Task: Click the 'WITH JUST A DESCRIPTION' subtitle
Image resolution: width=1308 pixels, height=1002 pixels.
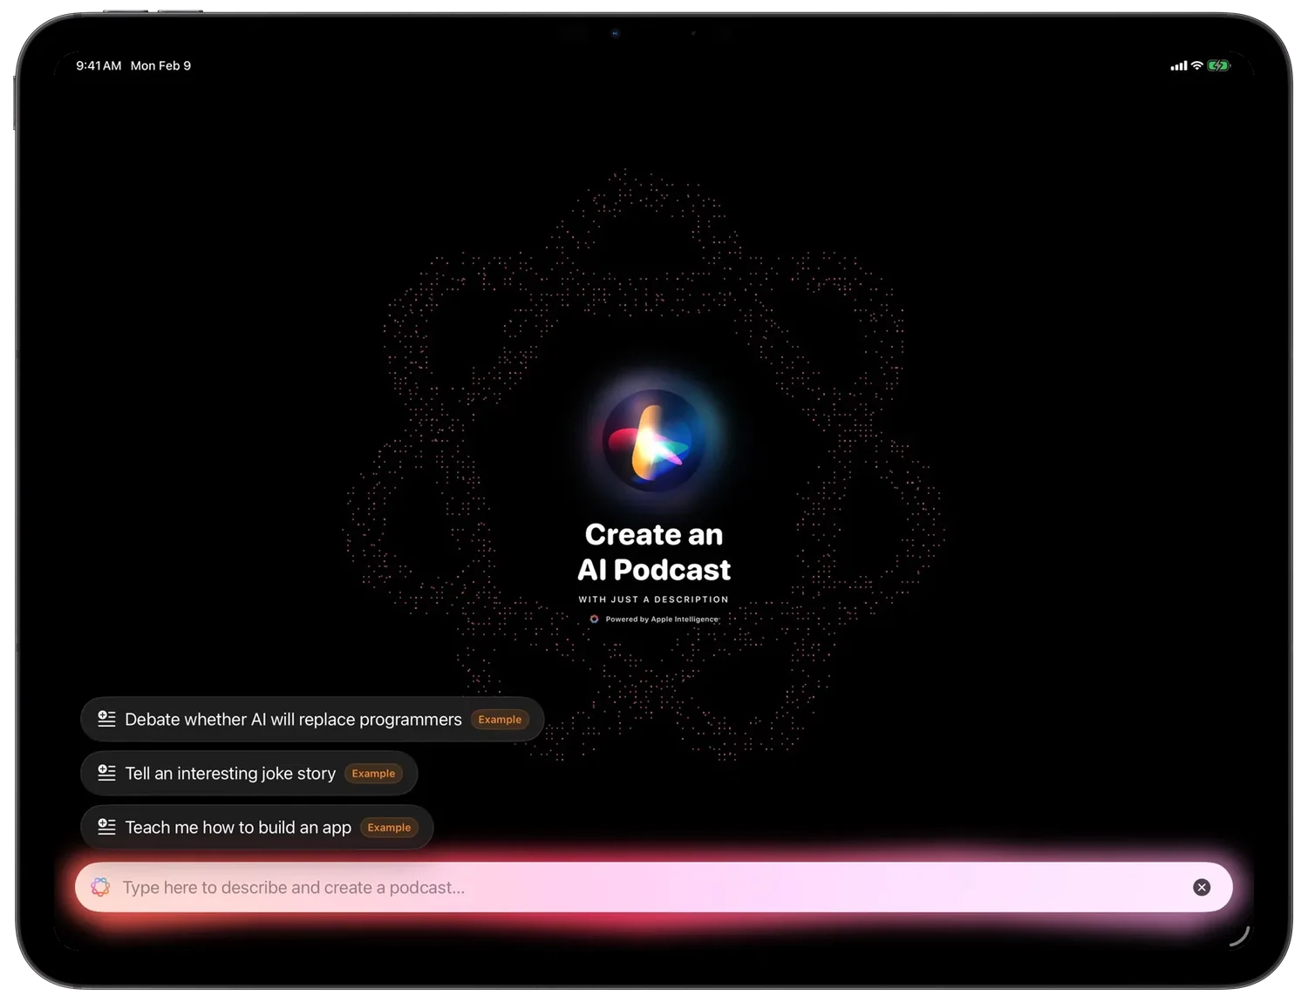Action: coord(653,599)
